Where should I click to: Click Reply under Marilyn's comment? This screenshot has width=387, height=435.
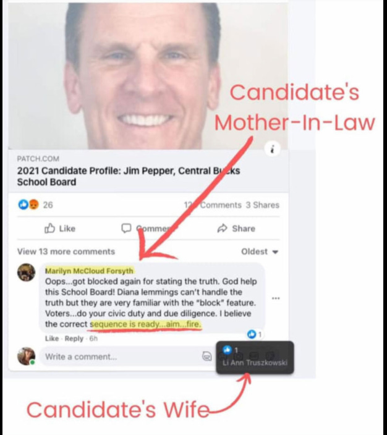[x=74, y=339]
